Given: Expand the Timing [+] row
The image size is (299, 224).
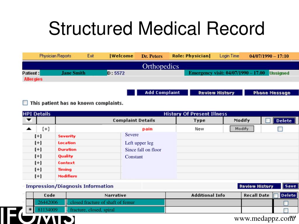Looking at the screenshot, I should tap(38, 169).
